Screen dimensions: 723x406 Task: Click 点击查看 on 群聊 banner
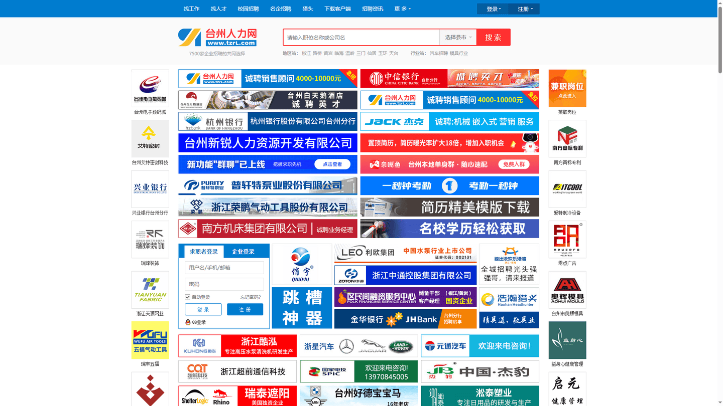(332, 164)
